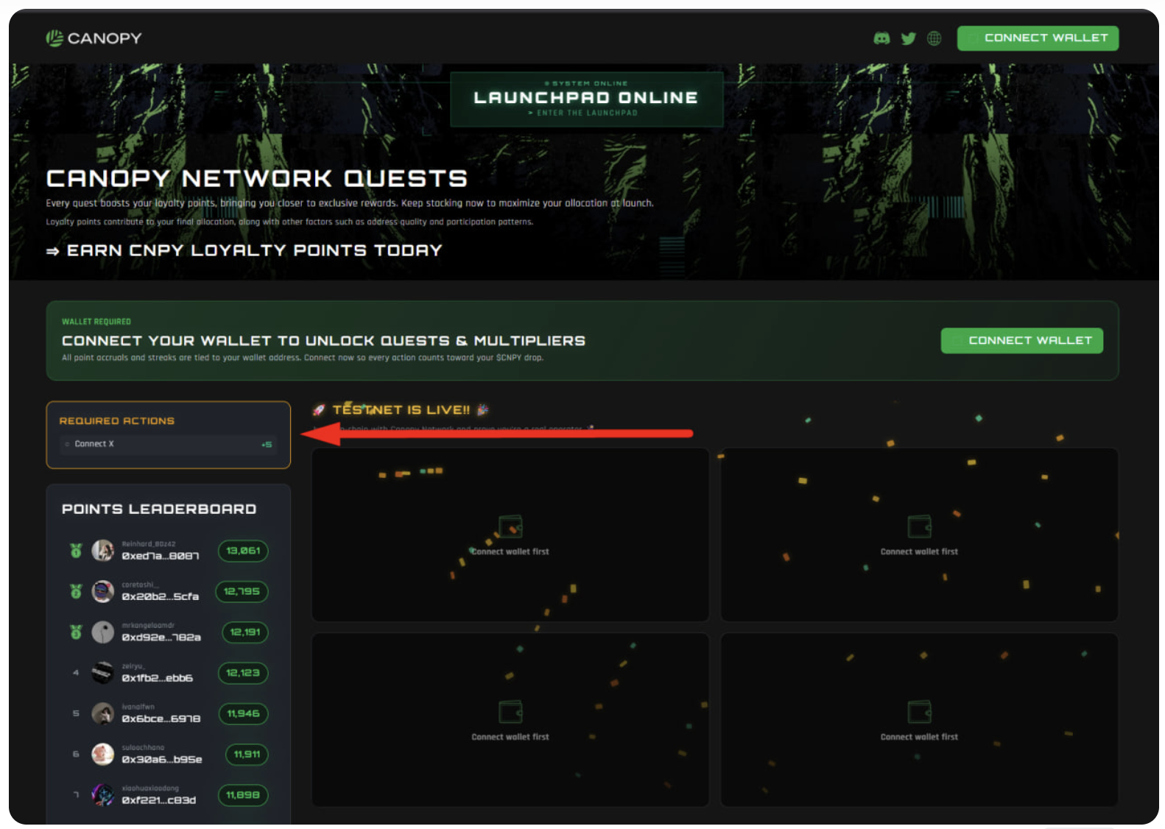Click the 11,898 points badge
This screenshot has width=1165, height=829.
[x=243, y=795]
